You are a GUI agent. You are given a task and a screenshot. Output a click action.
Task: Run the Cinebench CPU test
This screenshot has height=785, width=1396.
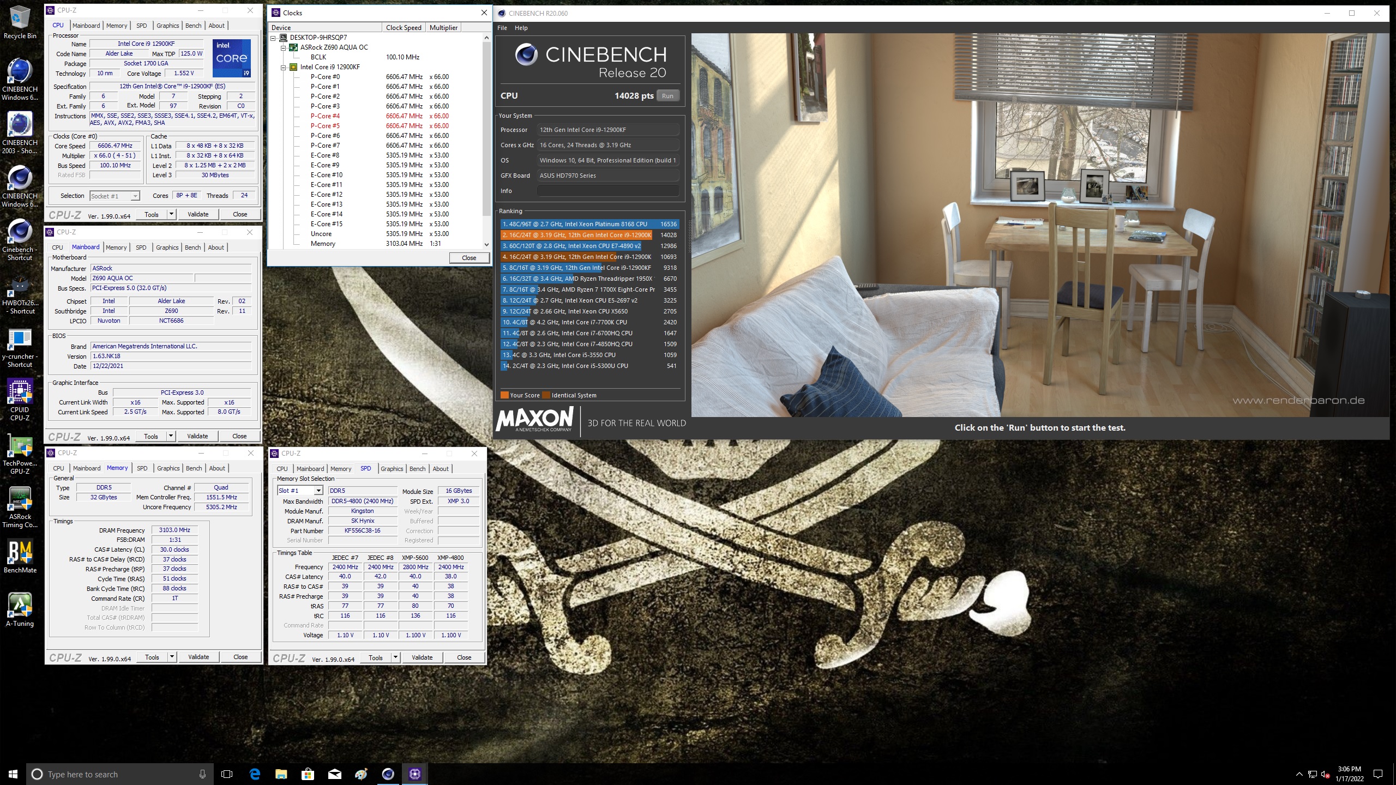667,96
